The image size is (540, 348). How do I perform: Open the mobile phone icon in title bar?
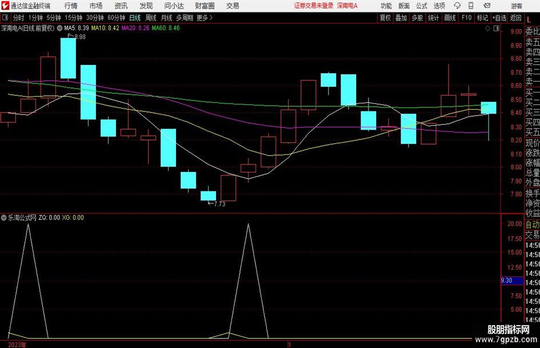(x=471, y=6)
